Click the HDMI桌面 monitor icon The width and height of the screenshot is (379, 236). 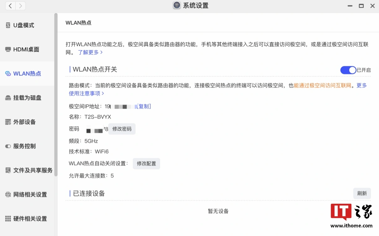8,50
